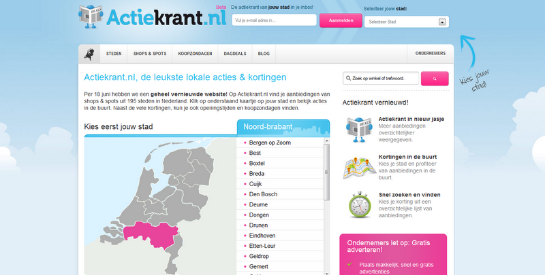Open the STEDEN menu

pos(114,54)
